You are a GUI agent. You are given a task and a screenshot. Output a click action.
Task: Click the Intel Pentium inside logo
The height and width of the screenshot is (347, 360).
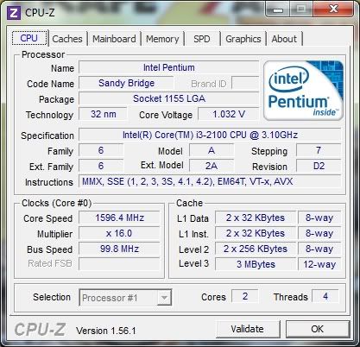(303, 91)
